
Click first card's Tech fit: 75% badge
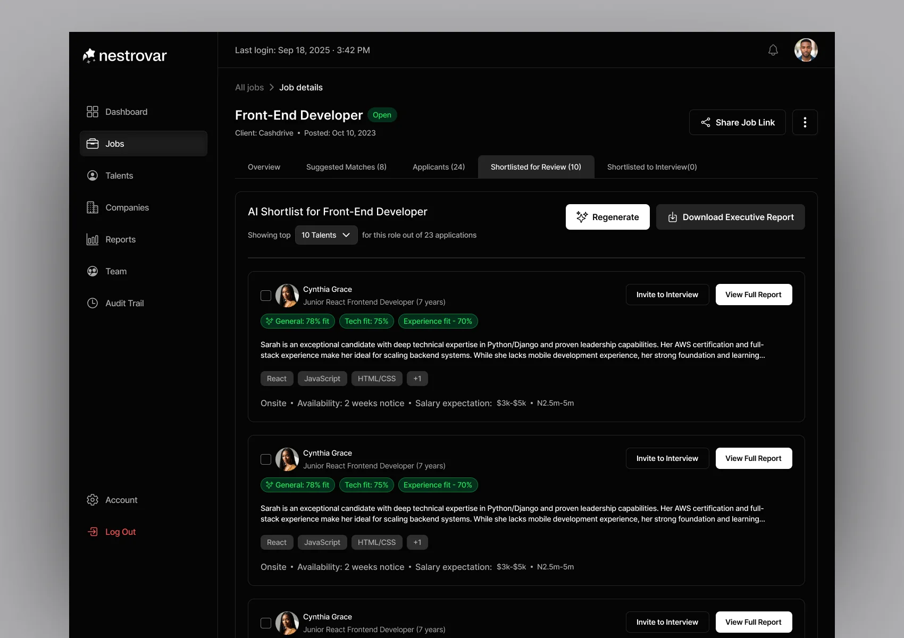[x=366, y=321]
